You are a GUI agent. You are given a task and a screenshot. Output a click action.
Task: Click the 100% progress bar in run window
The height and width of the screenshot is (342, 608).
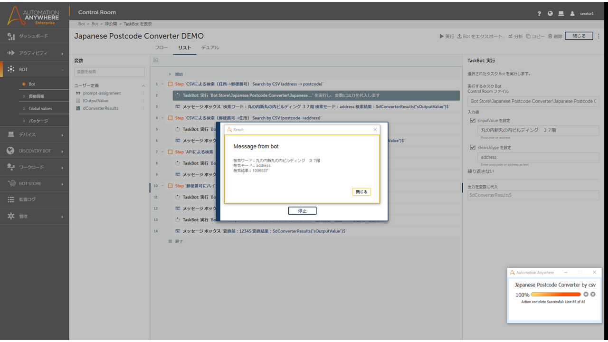pos(556,294)
